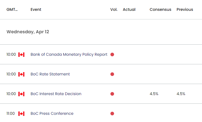Click the 4.5% consensus value

pos(154,94)
